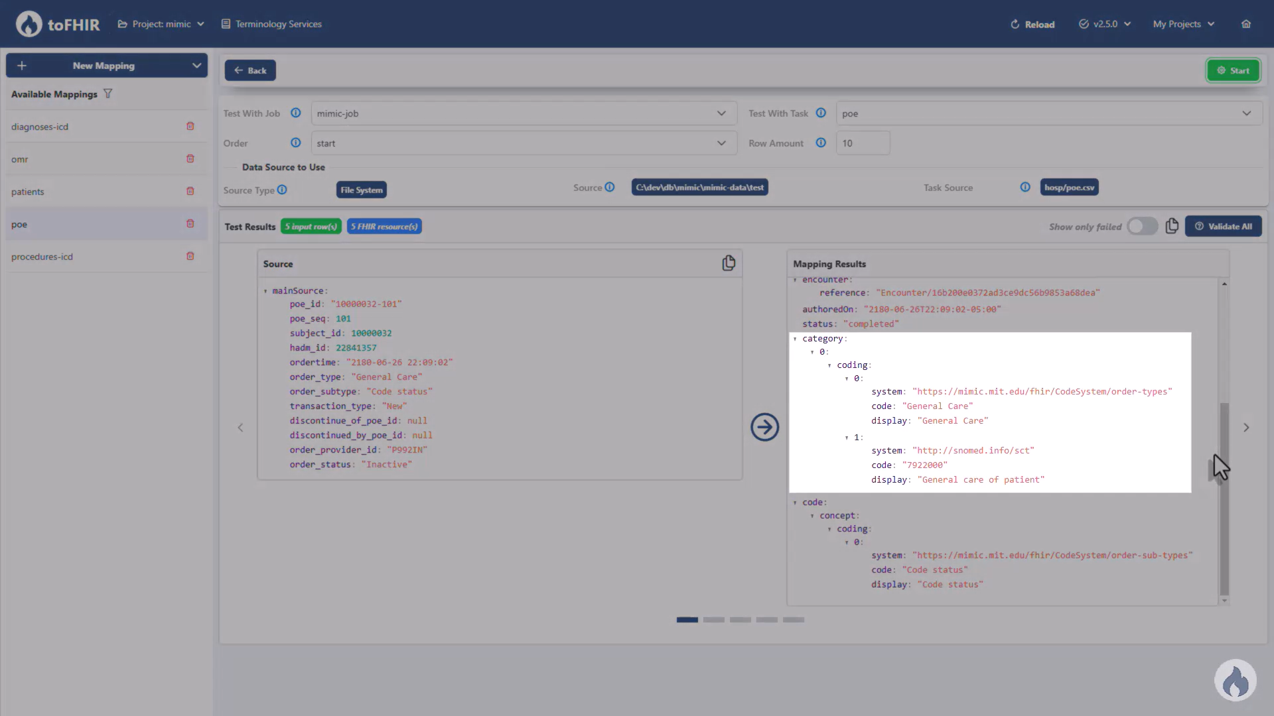Viewport: 1274px width, 716px height.
Task: Click the home icon top right
Action: pyautogui.click(x=1245, y=24)
